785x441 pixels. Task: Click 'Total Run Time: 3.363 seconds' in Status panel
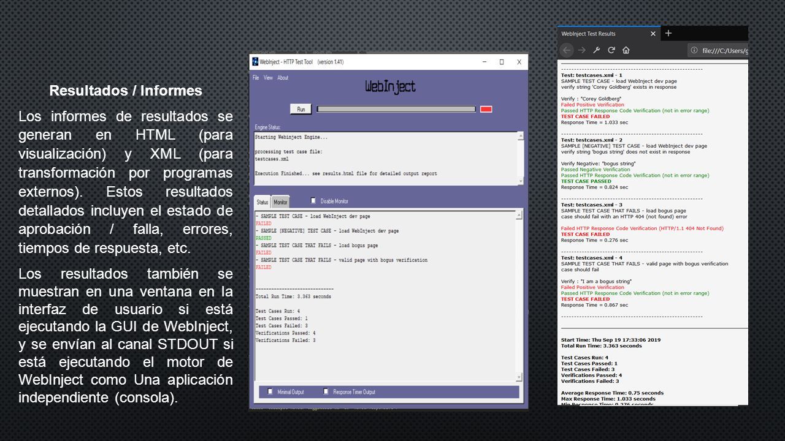tap(293, 296)
